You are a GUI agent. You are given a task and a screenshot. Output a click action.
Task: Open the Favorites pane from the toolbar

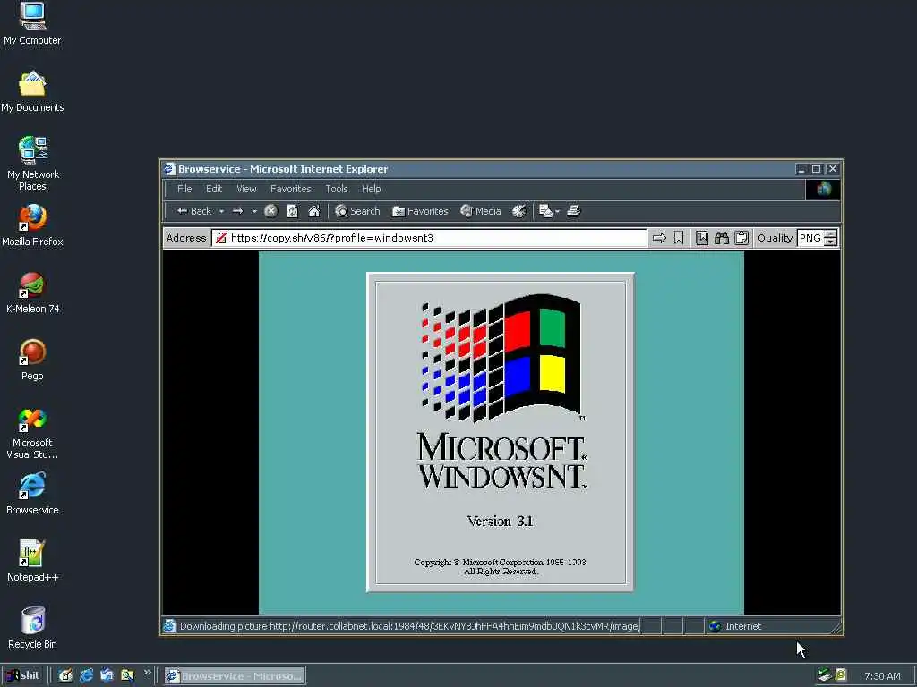tap(420, 211)
